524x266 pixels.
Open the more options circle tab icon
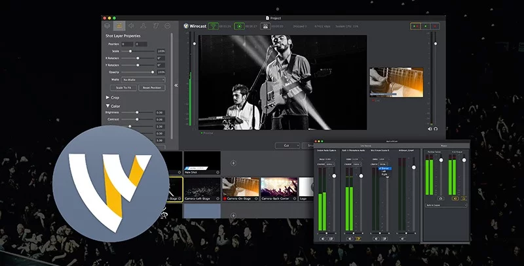168,25
